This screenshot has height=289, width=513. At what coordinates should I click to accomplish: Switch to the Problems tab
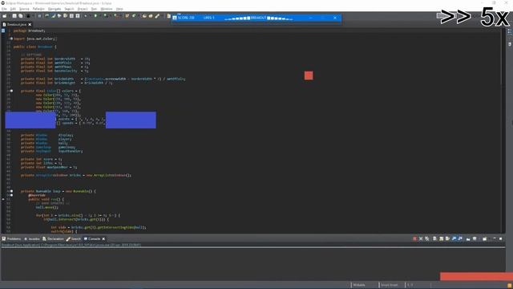pos(11,239)
